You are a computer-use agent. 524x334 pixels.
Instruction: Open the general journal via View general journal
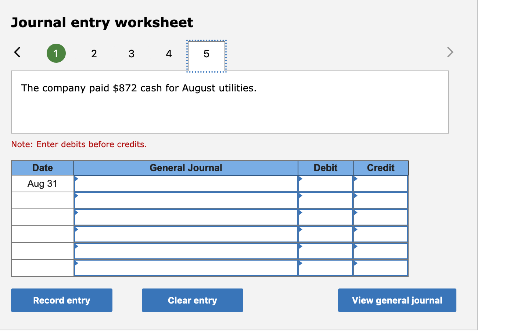point(397,300)
